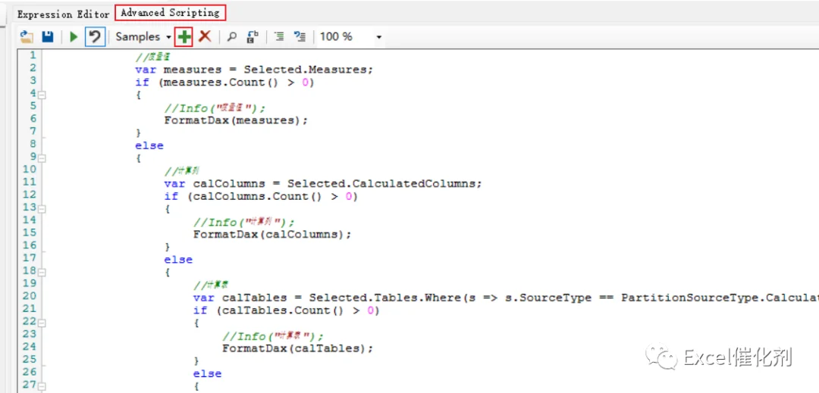
Task: Place cursor on 'FormatDax(measures);'
Action: point(236,120)
